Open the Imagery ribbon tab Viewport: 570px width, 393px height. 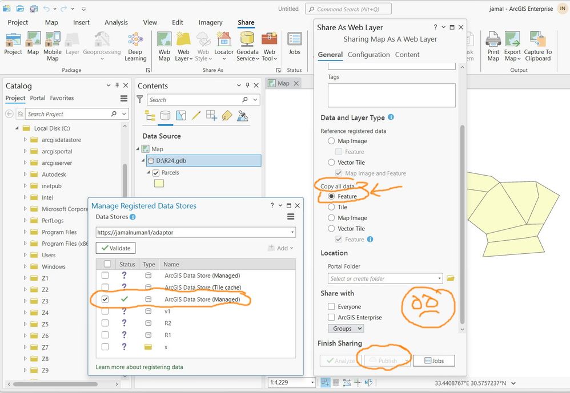point(210,22)
